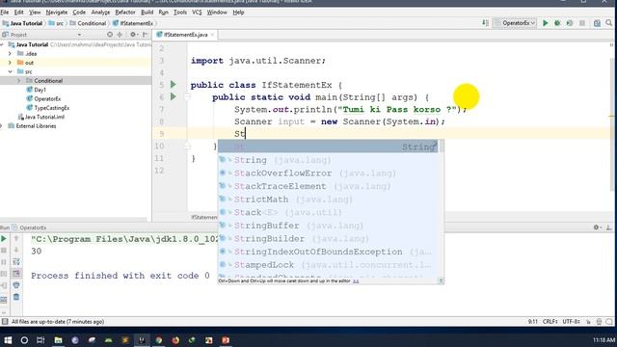Click Collapse All icon in Project panel
The width and height of the screenshot is (617, 347).
[x=120, y=35]
